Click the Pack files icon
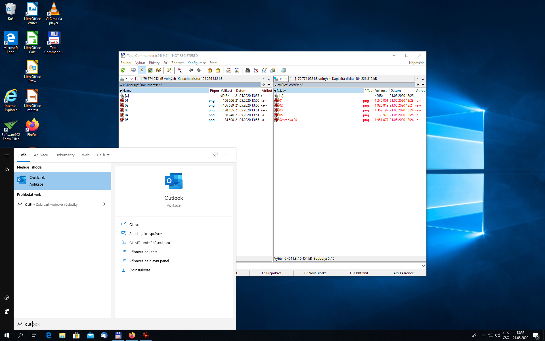 pos(210,70)
